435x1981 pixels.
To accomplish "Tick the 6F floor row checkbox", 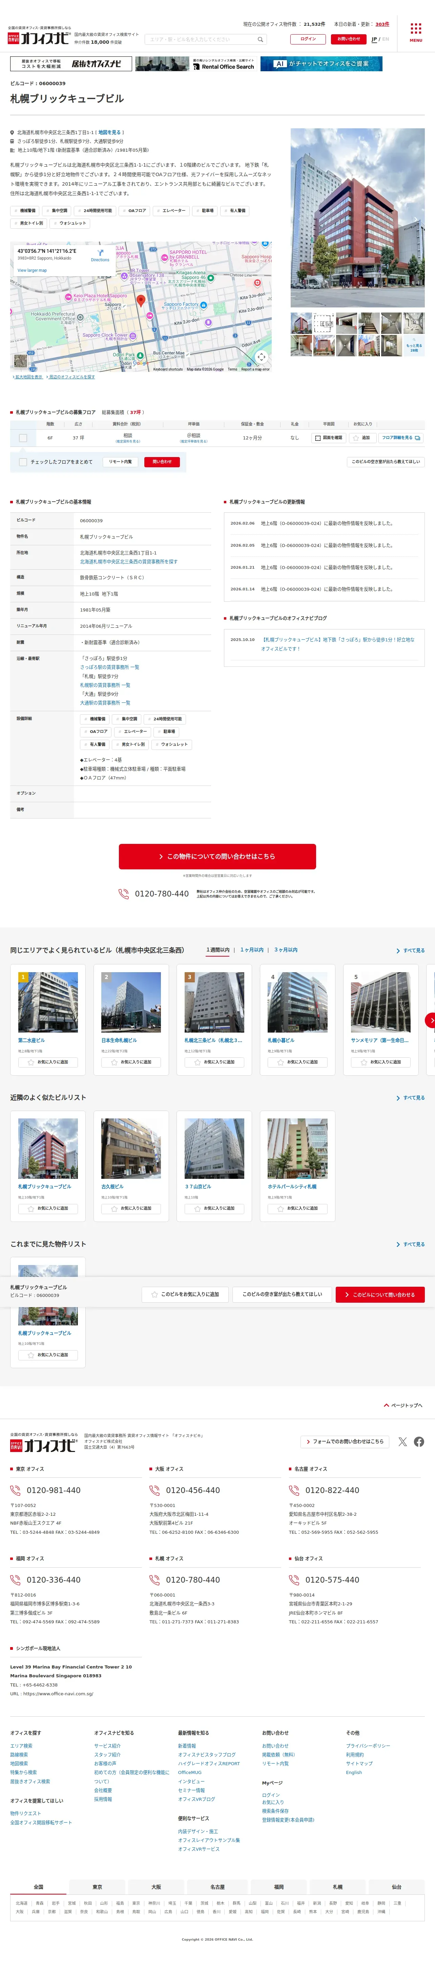I will 23,438.
